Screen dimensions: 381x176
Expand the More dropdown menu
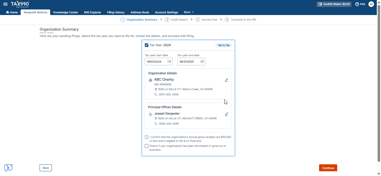click(189, 12)
